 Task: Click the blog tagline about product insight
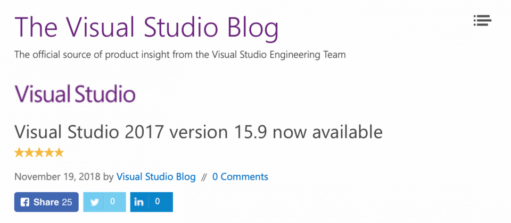pyautogui.click(x=180, y=55)
